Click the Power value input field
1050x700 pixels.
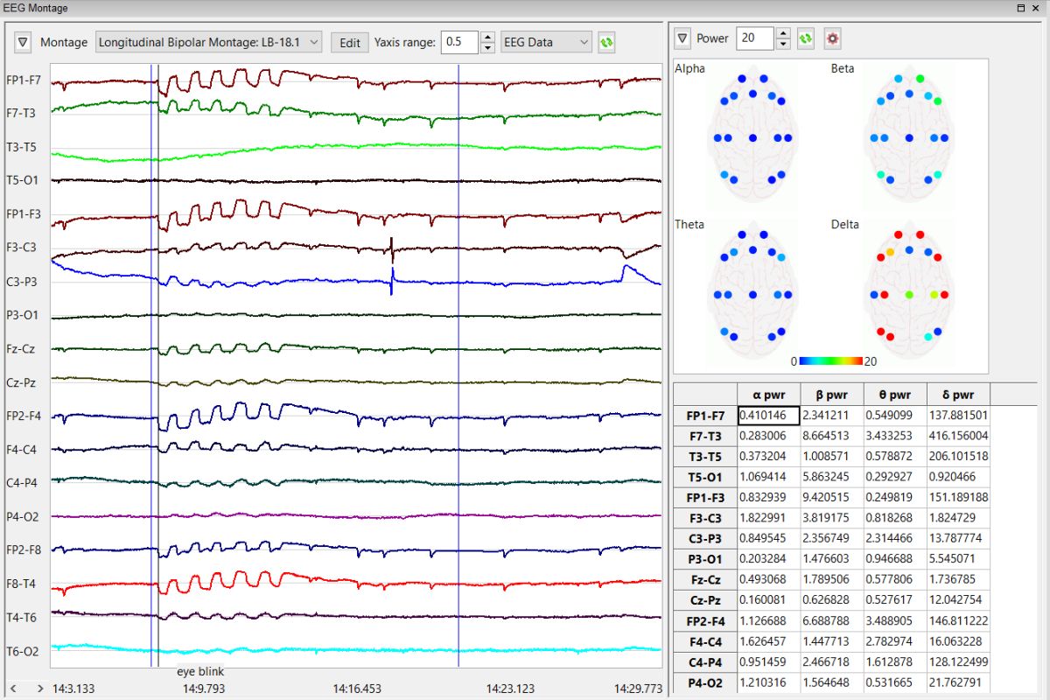756,38
